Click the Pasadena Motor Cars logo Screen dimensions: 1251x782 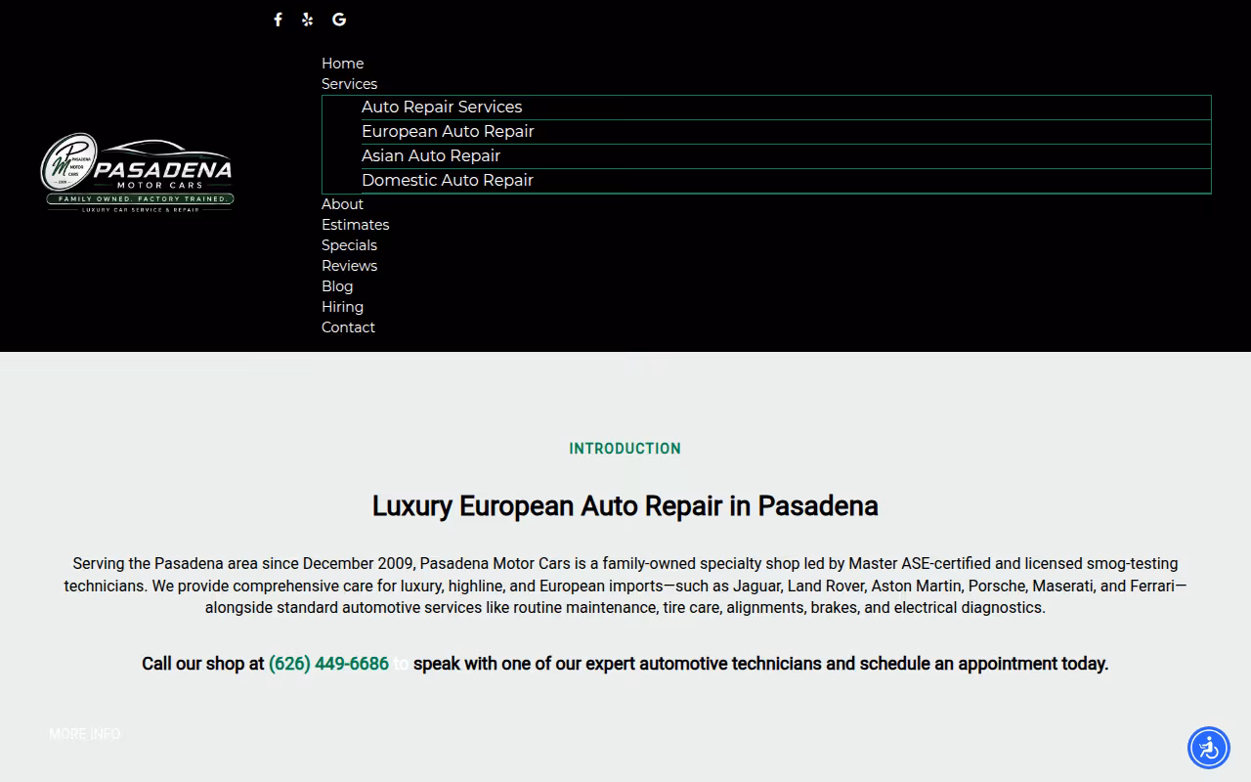137,173
